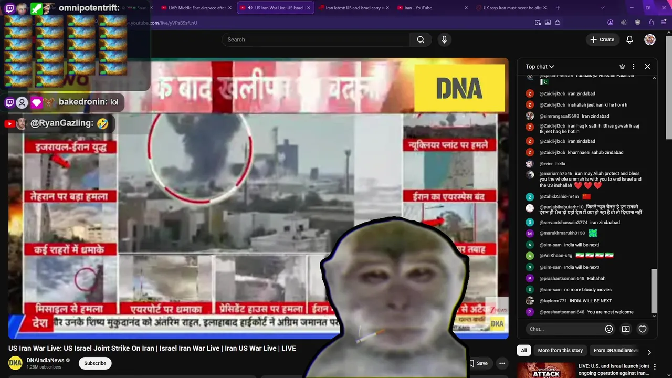Open chat participants crown icon
This screenshot has height=378, width=672.
(x=622, y=67)
